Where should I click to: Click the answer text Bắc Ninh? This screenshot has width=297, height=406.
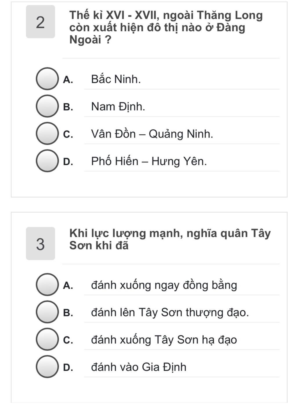116,79
